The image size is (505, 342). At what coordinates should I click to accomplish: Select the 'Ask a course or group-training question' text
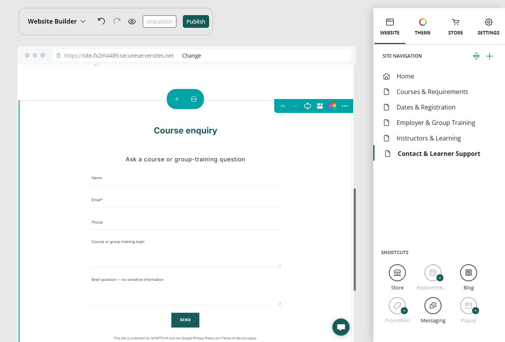[185, 159]
